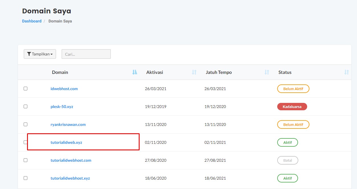Check the tutorialidweb.xyz checkbox
357x189 pixels.
[x=25, y=142]
